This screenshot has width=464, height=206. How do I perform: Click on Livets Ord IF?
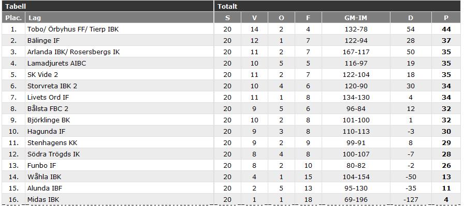(x=48, y=98)
